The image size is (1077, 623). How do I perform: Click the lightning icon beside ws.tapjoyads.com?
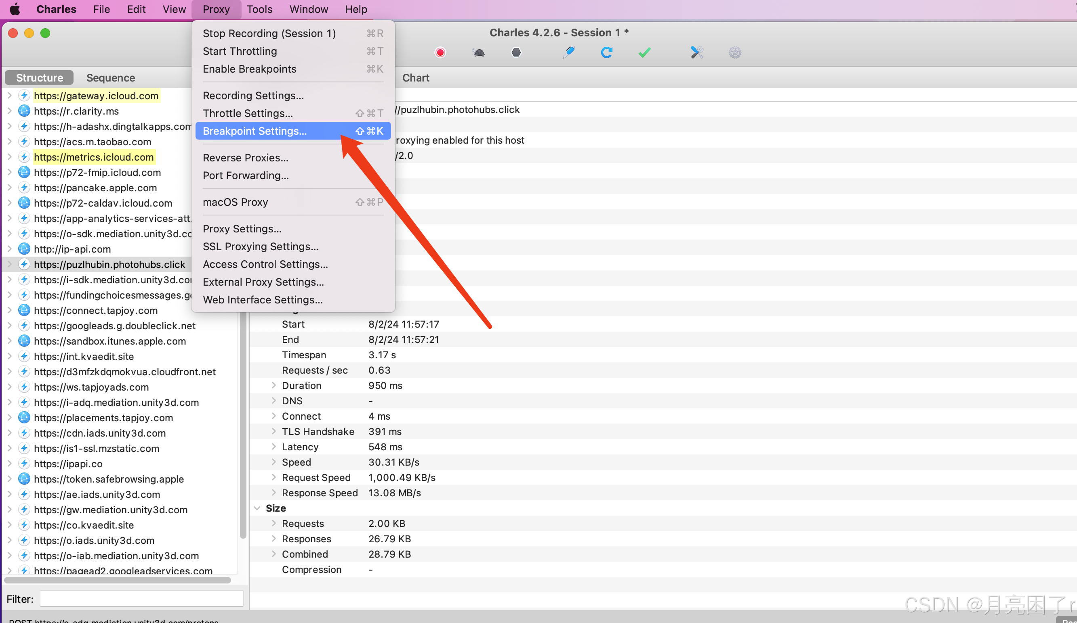pyautogui.click(x=24, y=387)
